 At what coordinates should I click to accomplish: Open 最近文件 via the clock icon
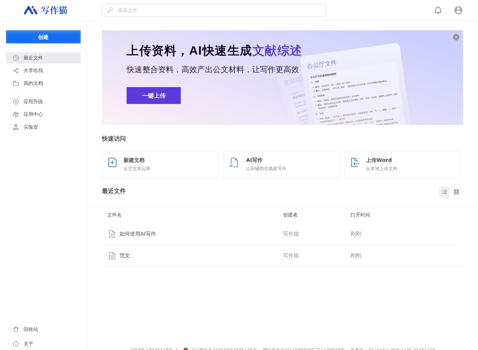(x=16, y=58)
